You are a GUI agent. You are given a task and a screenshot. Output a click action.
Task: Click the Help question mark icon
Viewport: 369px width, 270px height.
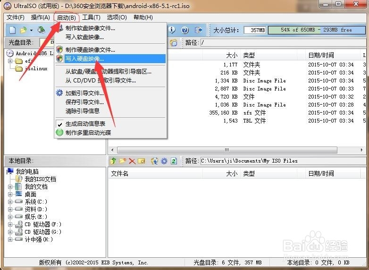[x=185, y=30]
